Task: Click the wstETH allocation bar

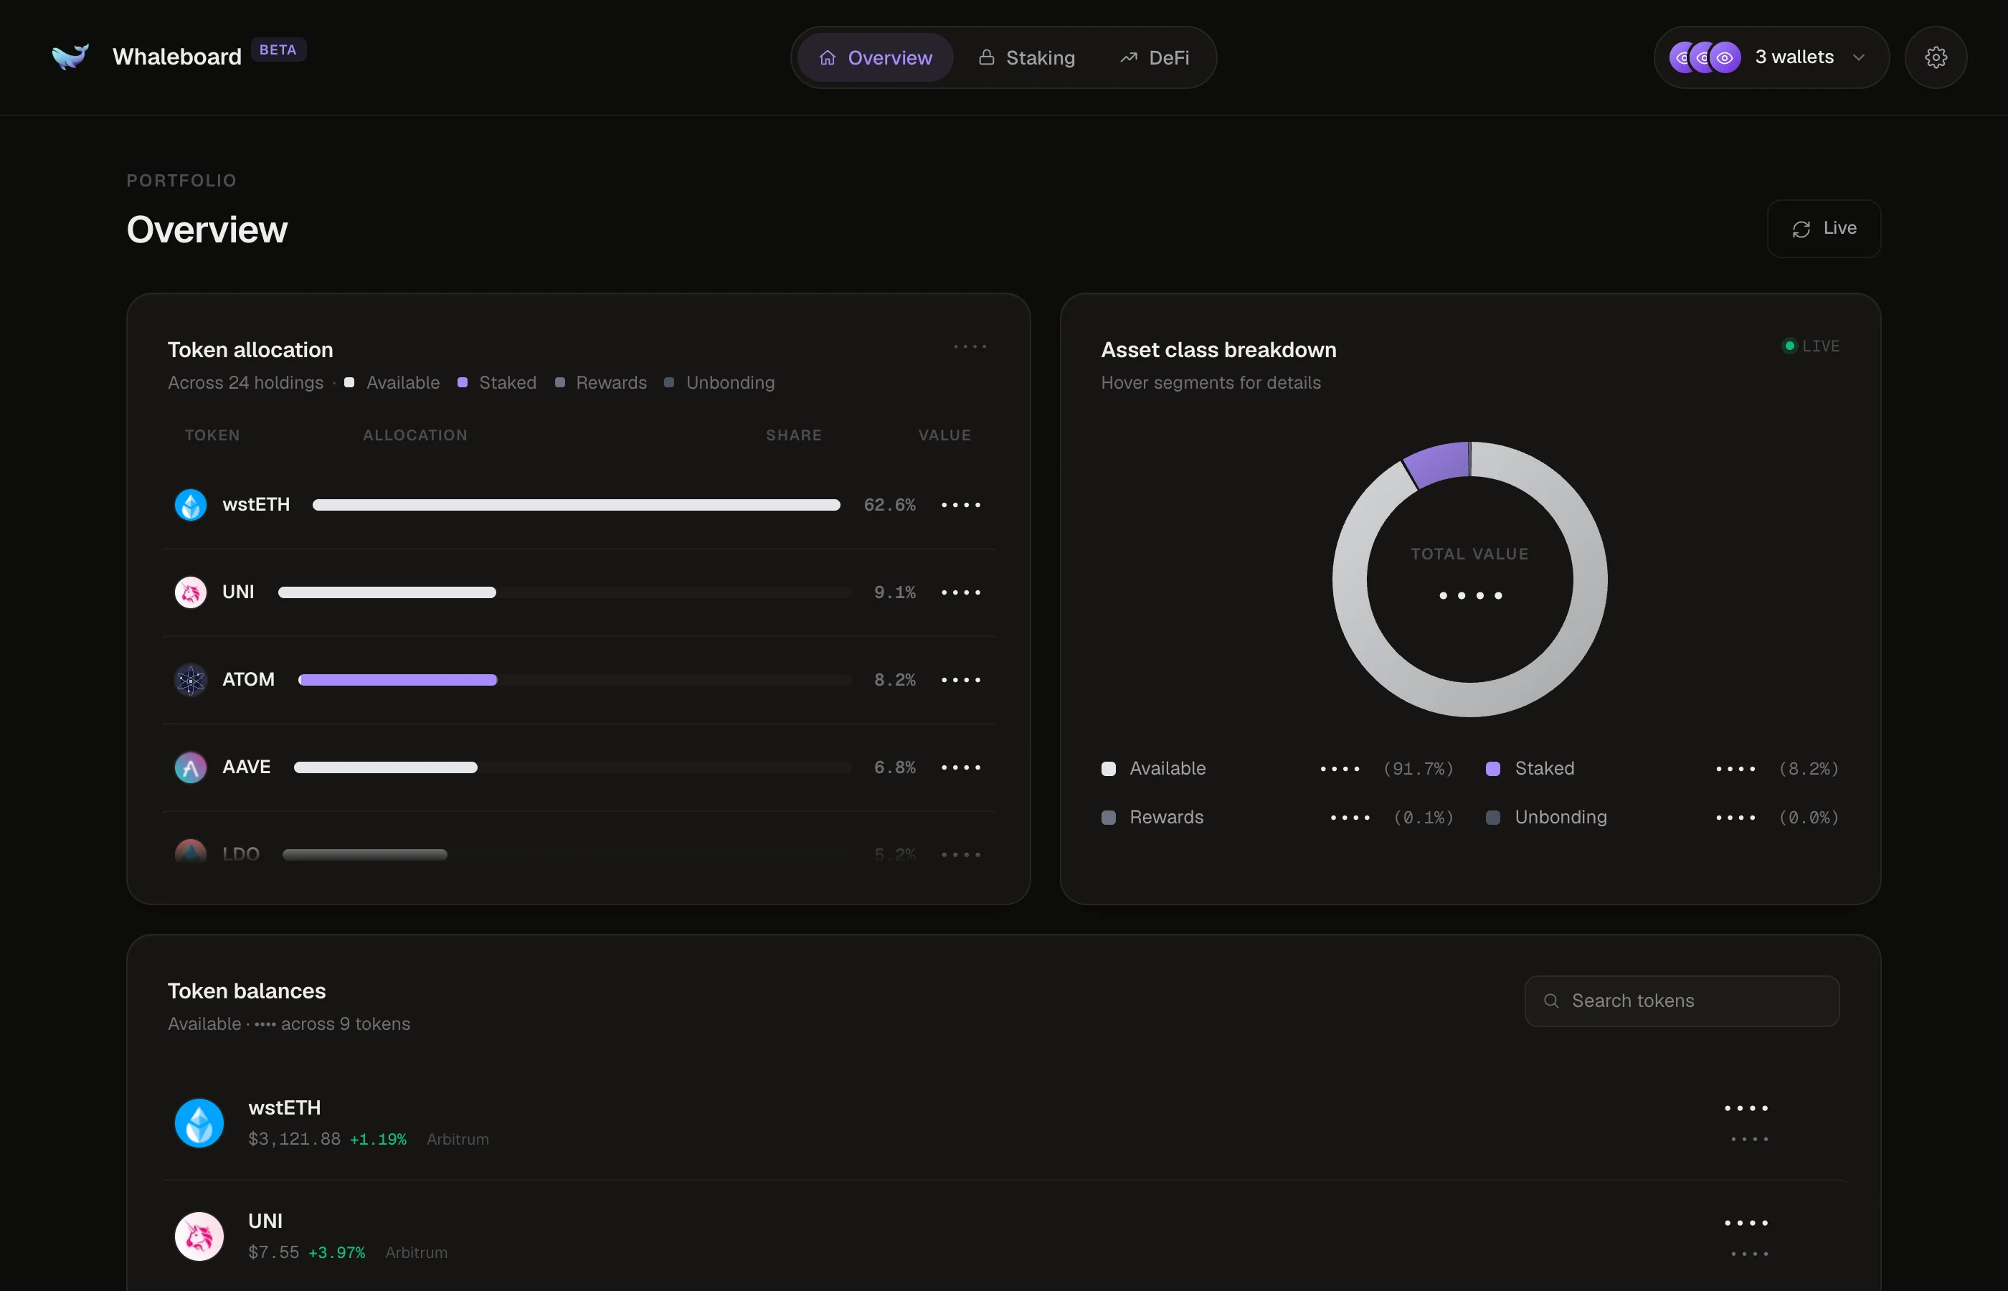Action: click(x=576, y=505)
